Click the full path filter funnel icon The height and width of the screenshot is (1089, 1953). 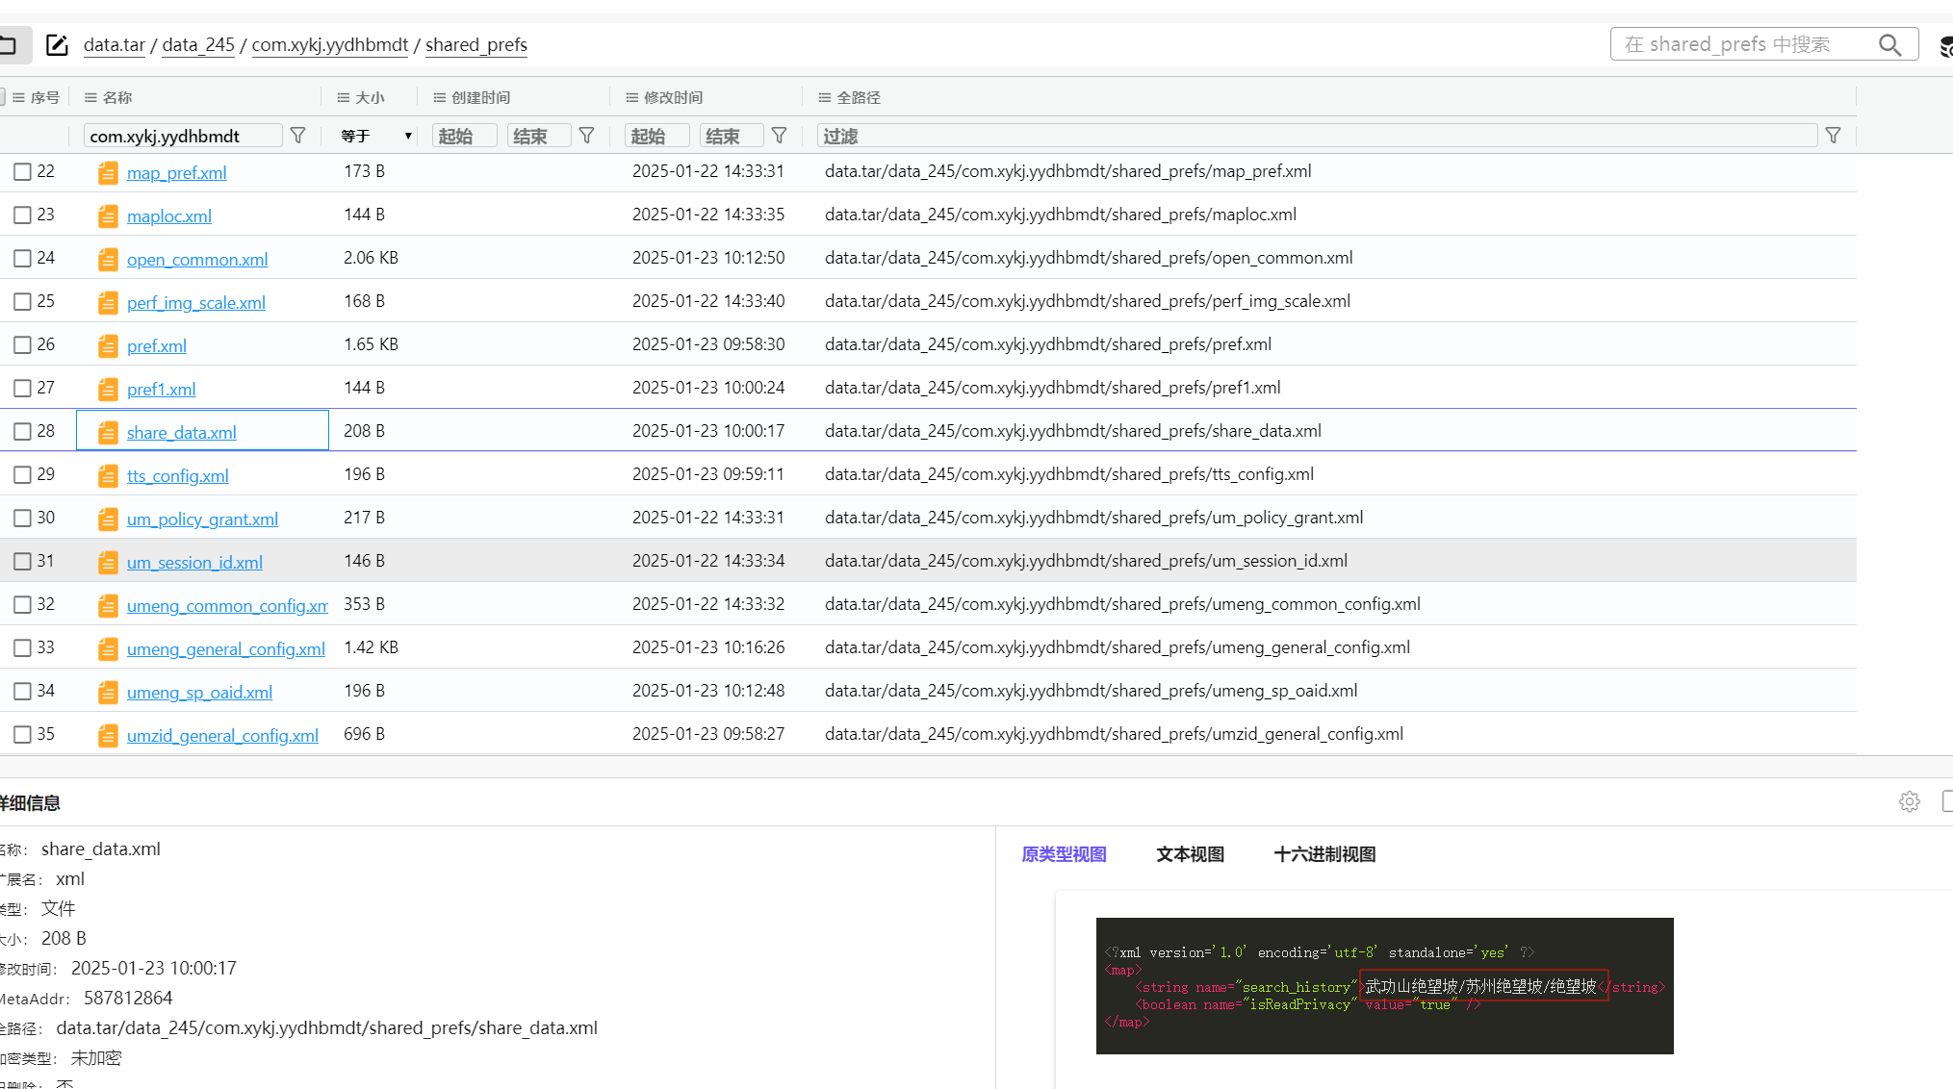tap(1833, 136)
